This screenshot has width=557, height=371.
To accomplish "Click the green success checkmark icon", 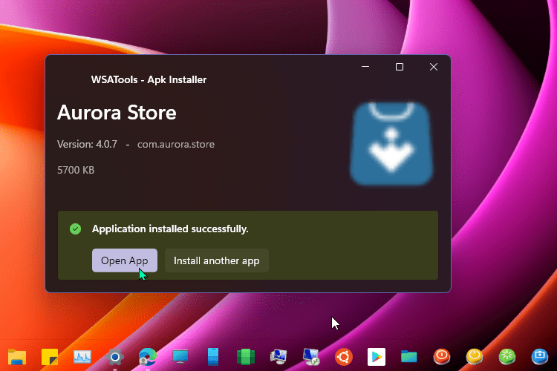I will [75, 229].
